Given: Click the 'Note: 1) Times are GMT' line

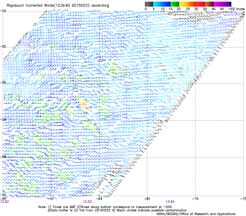Looking at the screenshot, I should coord(105,207).
